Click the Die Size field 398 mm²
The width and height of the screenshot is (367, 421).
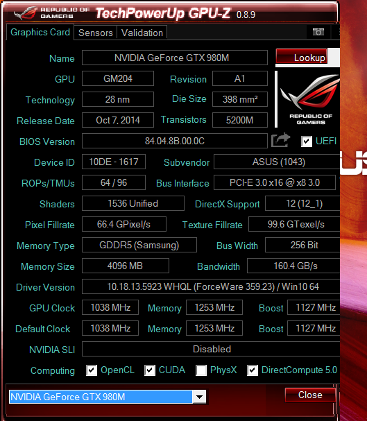(240, 99)
